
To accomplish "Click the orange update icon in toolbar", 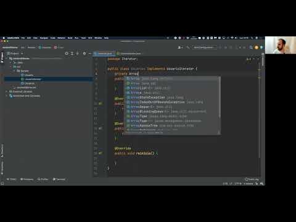I will [x=257, y=47].
